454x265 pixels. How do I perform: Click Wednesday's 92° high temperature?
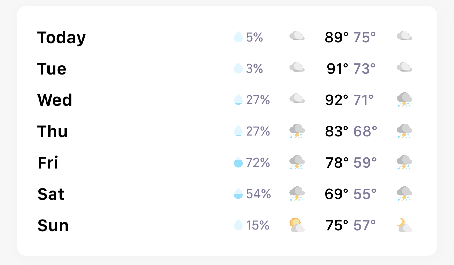(x=336, y=100)
